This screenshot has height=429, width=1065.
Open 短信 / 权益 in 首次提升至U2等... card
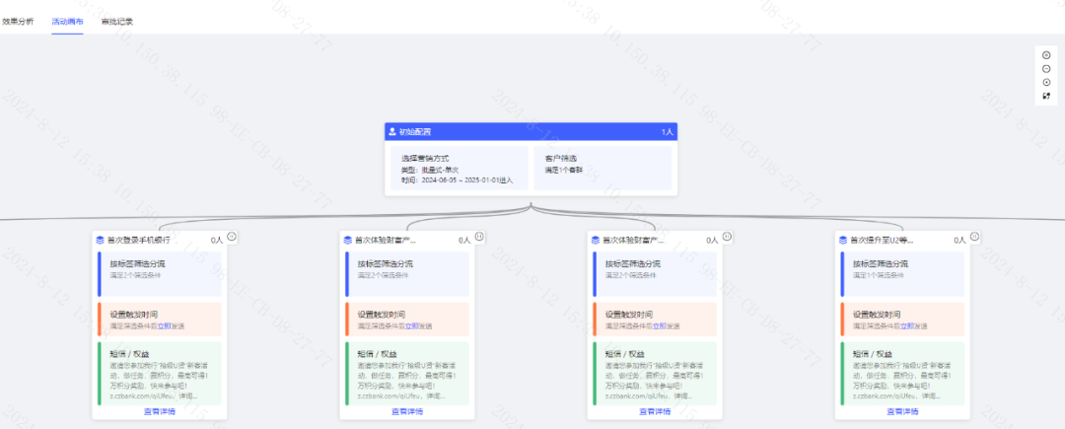point(902,374)
